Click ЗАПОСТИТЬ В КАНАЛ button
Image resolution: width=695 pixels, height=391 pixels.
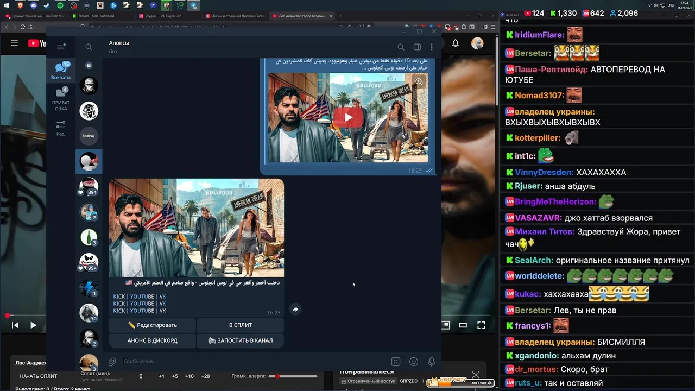point(241,340)
